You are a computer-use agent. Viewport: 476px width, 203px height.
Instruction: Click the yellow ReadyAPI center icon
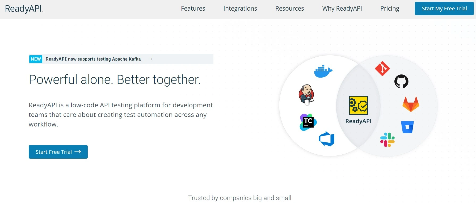pos(358,105)
